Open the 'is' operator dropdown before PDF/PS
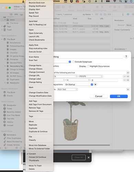This screenshot has width=134, height=172. tap(66, 76)
